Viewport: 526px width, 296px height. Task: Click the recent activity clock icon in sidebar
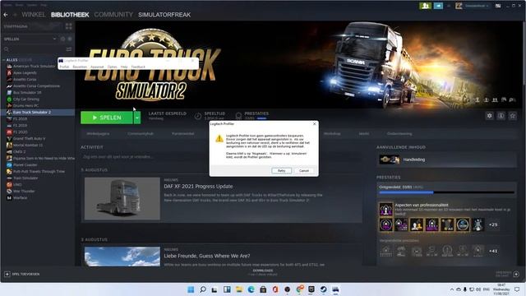62,39
